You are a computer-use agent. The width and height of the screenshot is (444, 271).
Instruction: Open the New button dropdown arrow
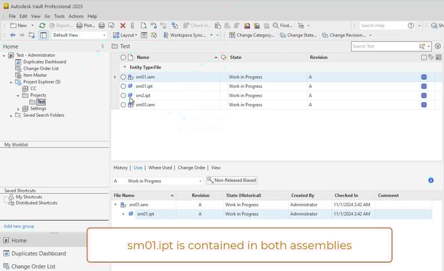(32, 26)
